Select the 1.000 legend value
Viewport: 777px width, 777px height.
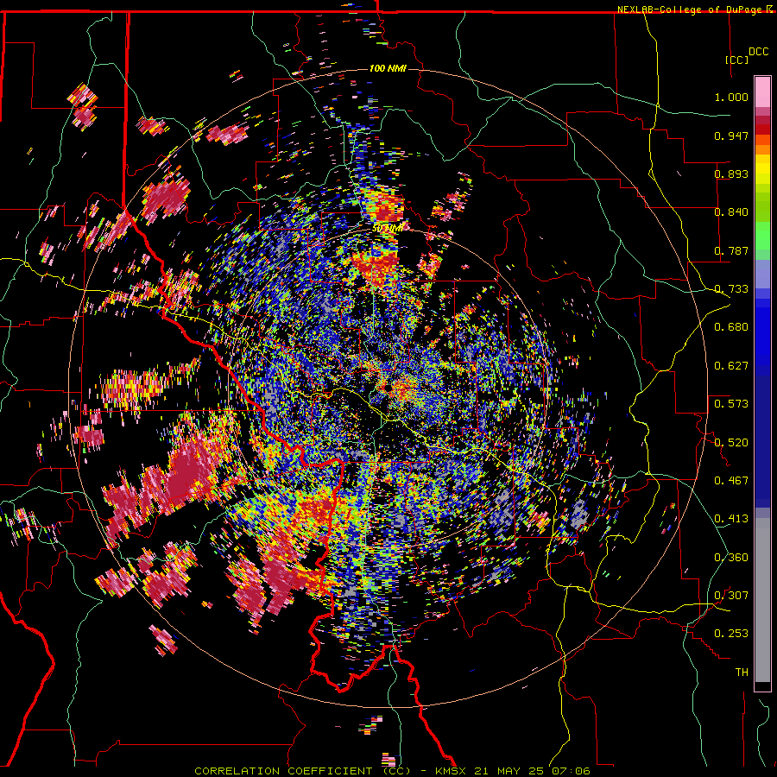coord(731,97)
